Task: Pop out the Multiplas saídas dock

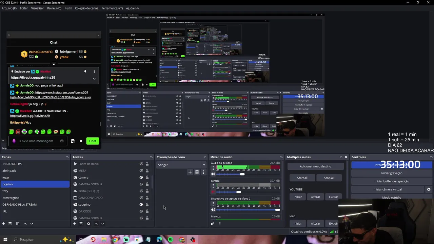Action: tap(341, 157)
